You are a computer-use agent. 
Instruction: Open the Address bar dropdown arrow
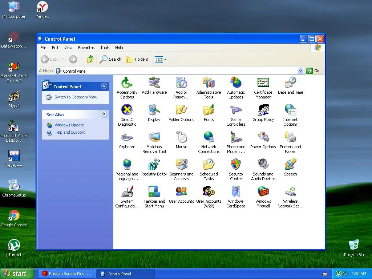point(300,71)
